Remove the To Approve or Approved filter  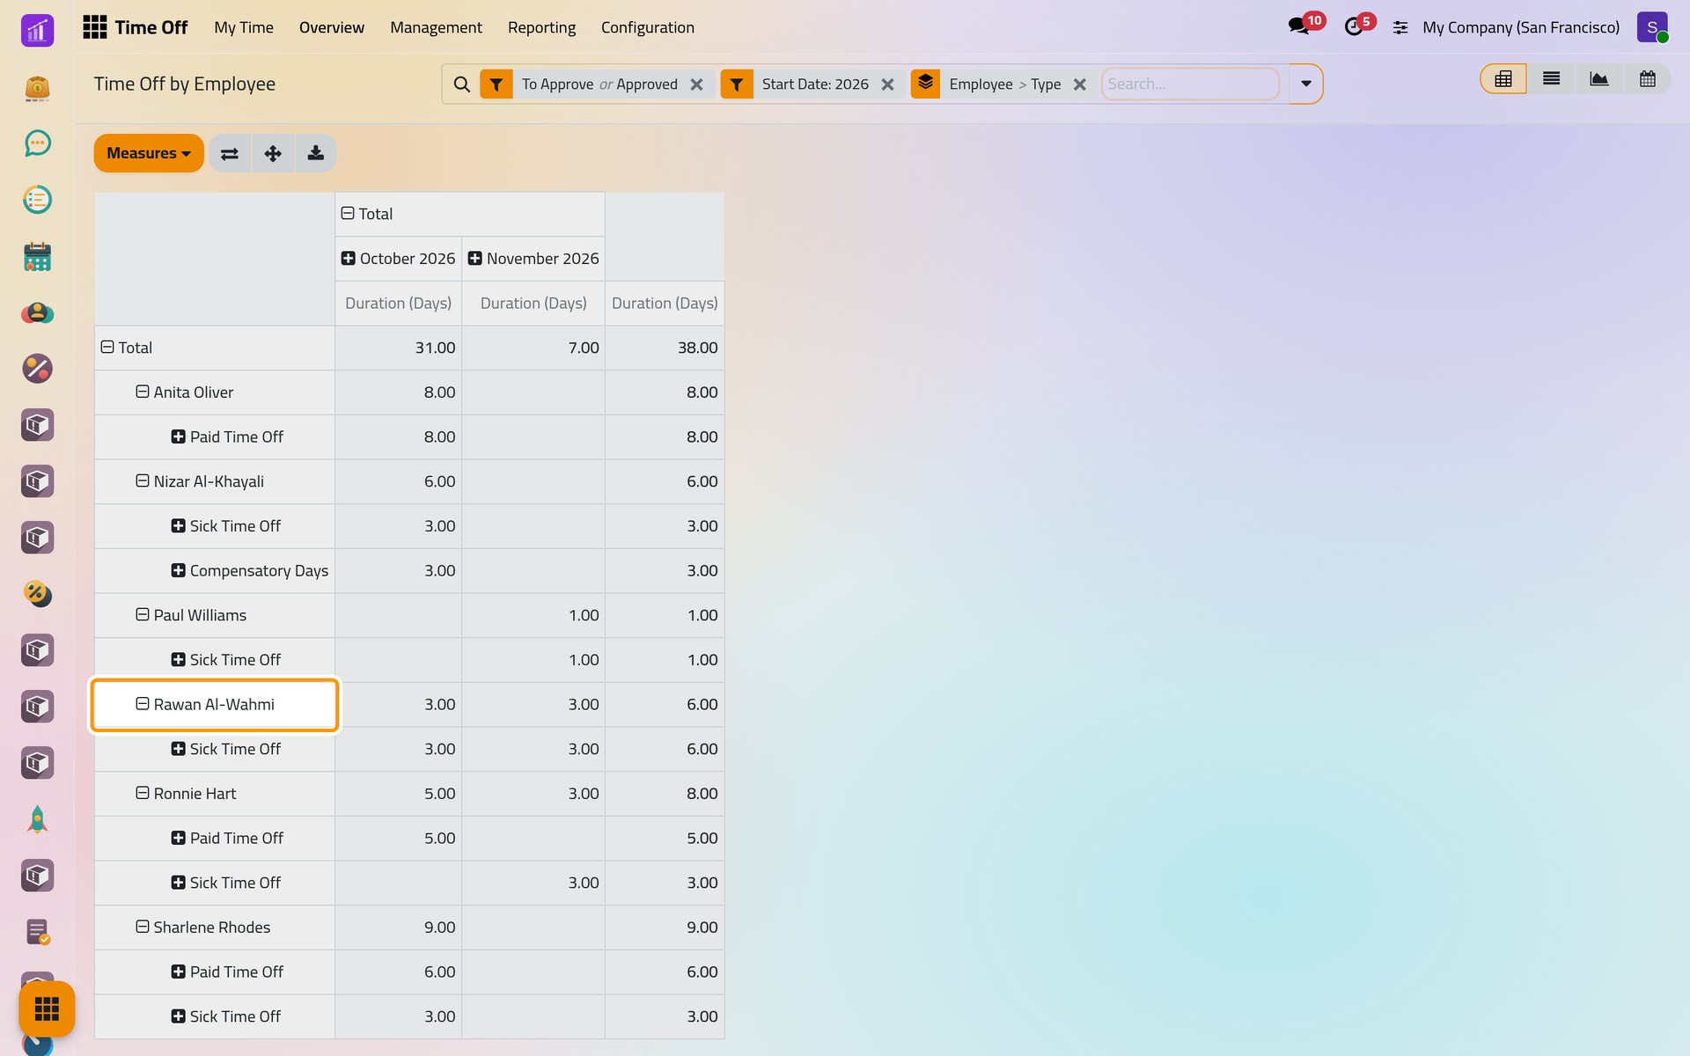(x=696, y=84)
